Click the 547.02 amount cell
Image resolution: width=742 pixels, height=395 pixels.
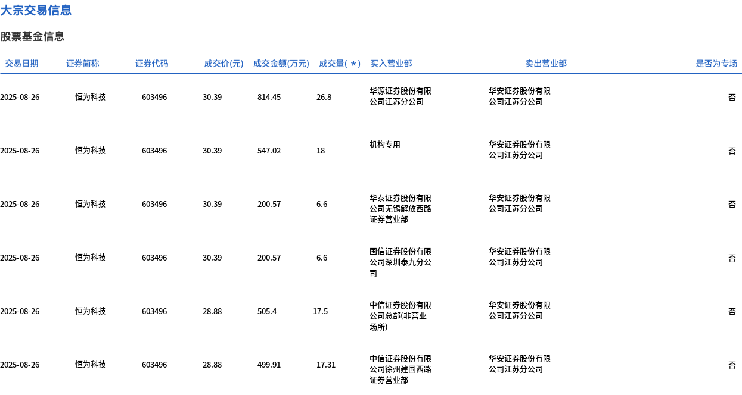click(269, 151)
